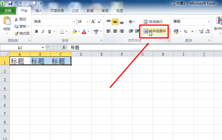Screen dimensions: 222x140
Task: Click the New document icon in quick access toolbar
Action: tap(35, 3)
